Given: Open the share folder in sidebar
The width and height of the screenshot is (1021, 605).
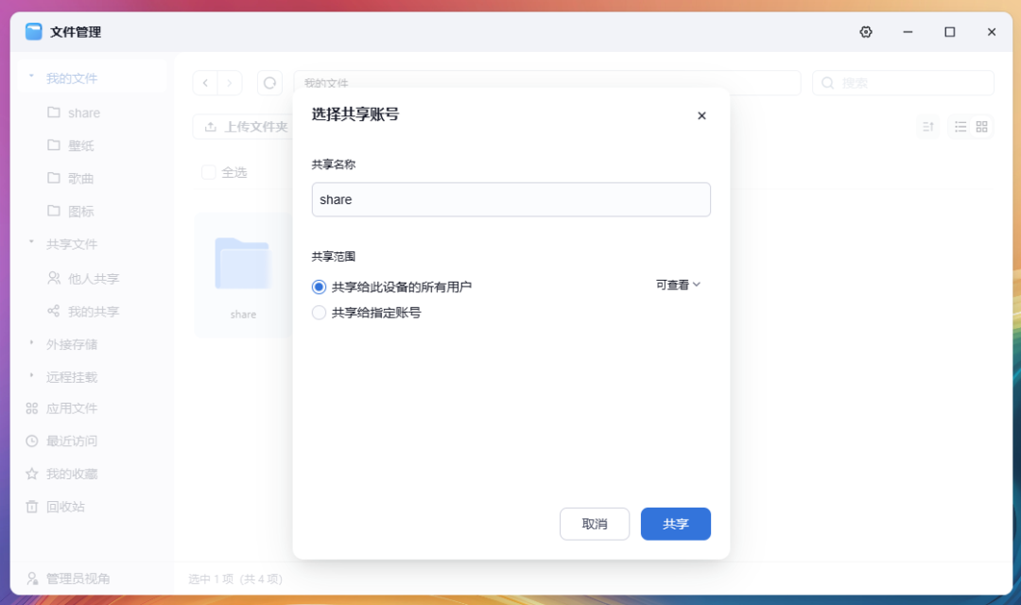Looking at the screenshot, I should (x=84, y=112).
